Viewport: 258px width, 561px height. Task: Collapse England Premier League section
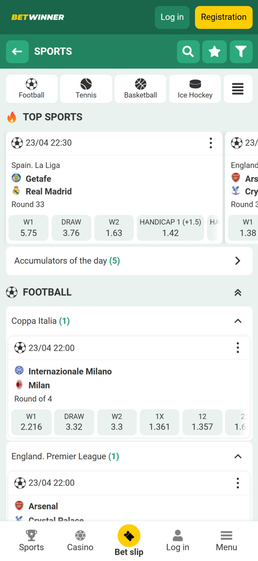click(x=238, y=456)
